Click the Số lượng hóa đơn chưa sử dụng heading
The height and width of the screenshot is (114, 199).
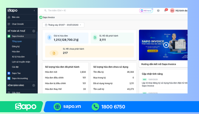(x=111, y=67)
